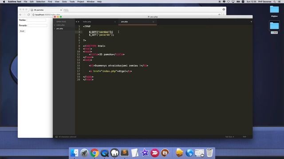Go to next tab using right arrow
Viewport: 284px width, 159px height.
tap(79, 22)
